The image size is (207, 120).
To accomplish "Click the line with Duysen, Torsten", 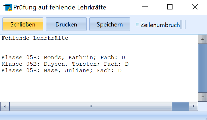I will 65,64.
